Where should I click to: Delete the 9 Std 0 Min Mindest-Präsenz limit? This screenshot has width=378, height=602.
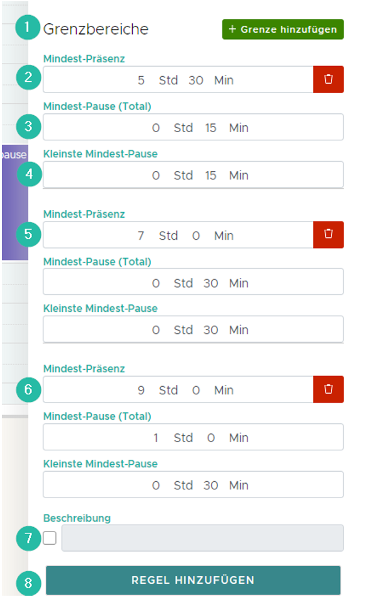click(x=328, y=389)
